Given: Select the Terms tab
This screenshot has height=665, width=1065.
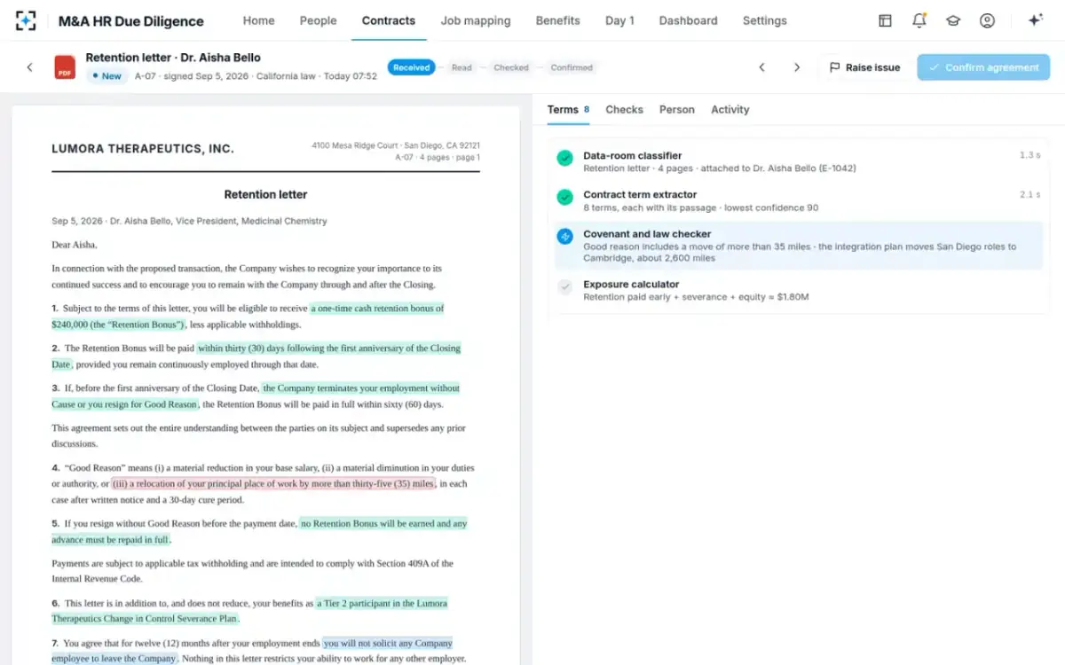Looking at the screenshot, I should [568, 110].
